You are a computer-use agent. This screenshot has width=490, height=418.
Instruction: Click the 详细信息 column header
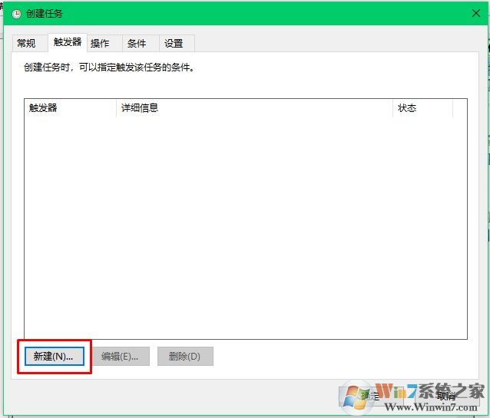point(253,108)
